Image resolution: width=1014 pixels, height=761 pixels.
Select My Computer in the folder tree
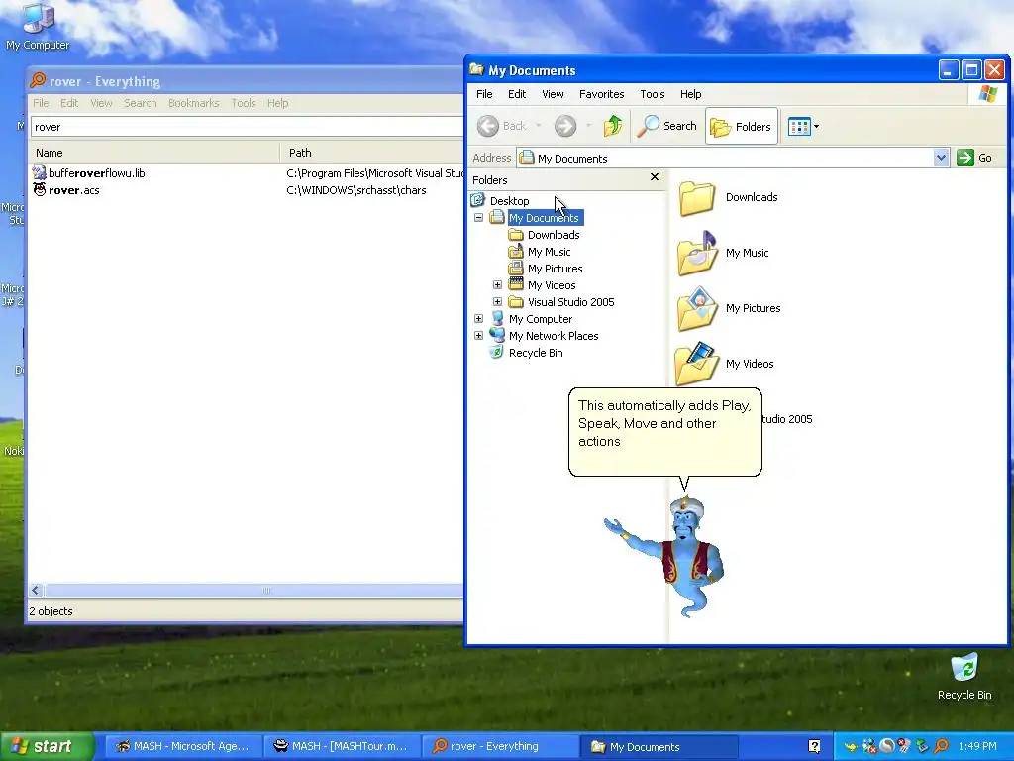(540, 319)
